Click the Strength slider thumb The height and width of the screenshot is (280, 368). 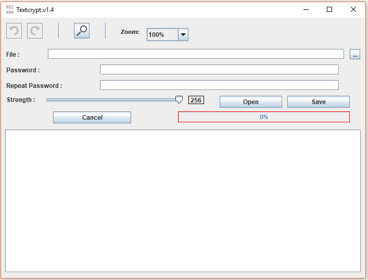tap(179, 100)
